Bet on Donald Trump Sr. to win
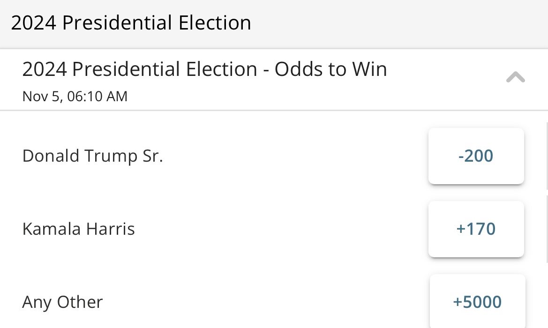The image size is (548, 328). pos(476,156)
